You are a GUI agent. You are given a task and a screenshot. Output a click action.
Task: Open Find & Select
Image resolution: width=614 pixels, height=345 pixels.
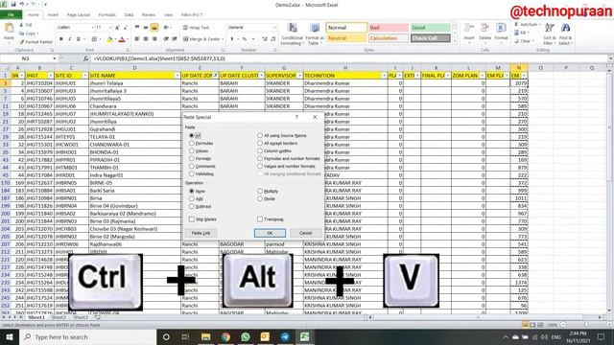coord(565,34)
